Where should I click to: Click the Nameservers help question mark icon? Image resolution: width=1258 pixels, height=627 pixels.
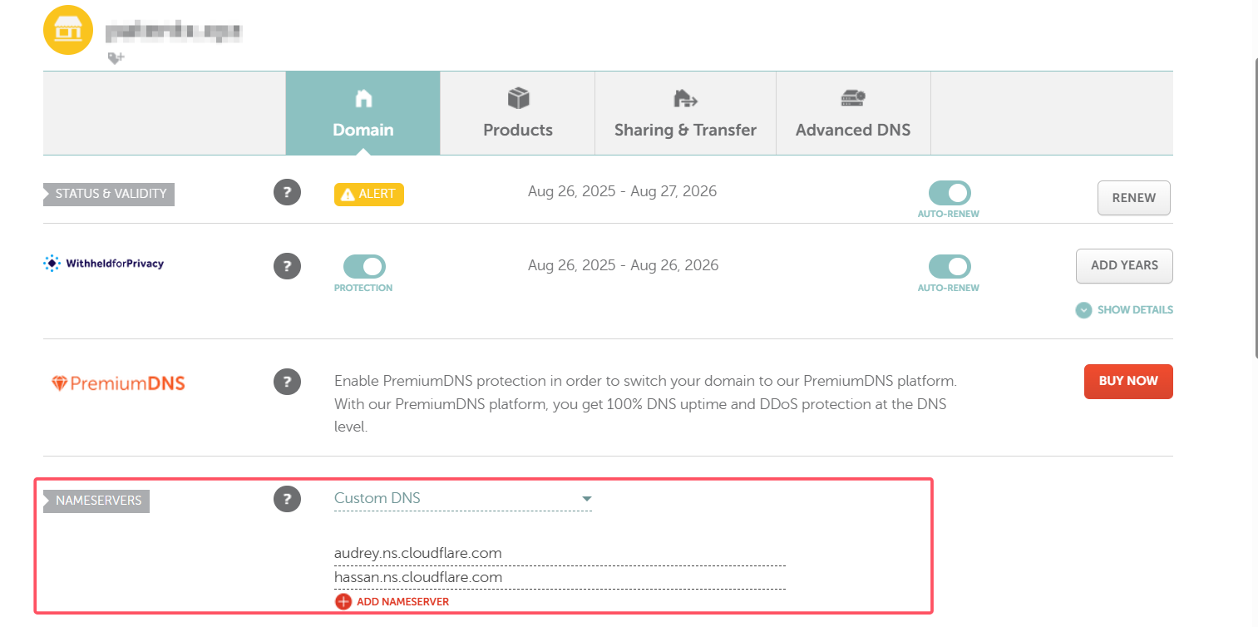(287, 500)
